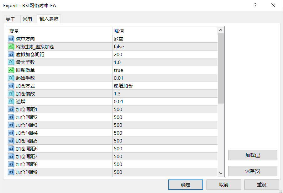Click the scroll down arrow of parameter list
Screen dimensions: 283x193
click(x=221, y=173)
